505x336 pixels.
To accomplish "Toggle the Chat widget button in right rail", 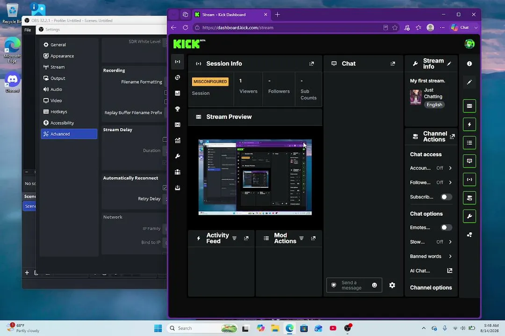I will (x=469, y=161).
